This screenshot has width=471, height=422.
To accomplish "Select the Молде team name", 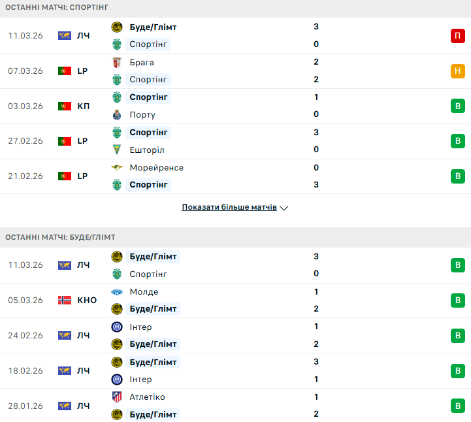I will point(144,292).
